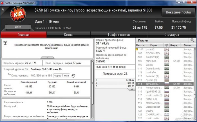Click the flag in the rpineault row
This screenshot has height=122, width=197.
point(167,61)
